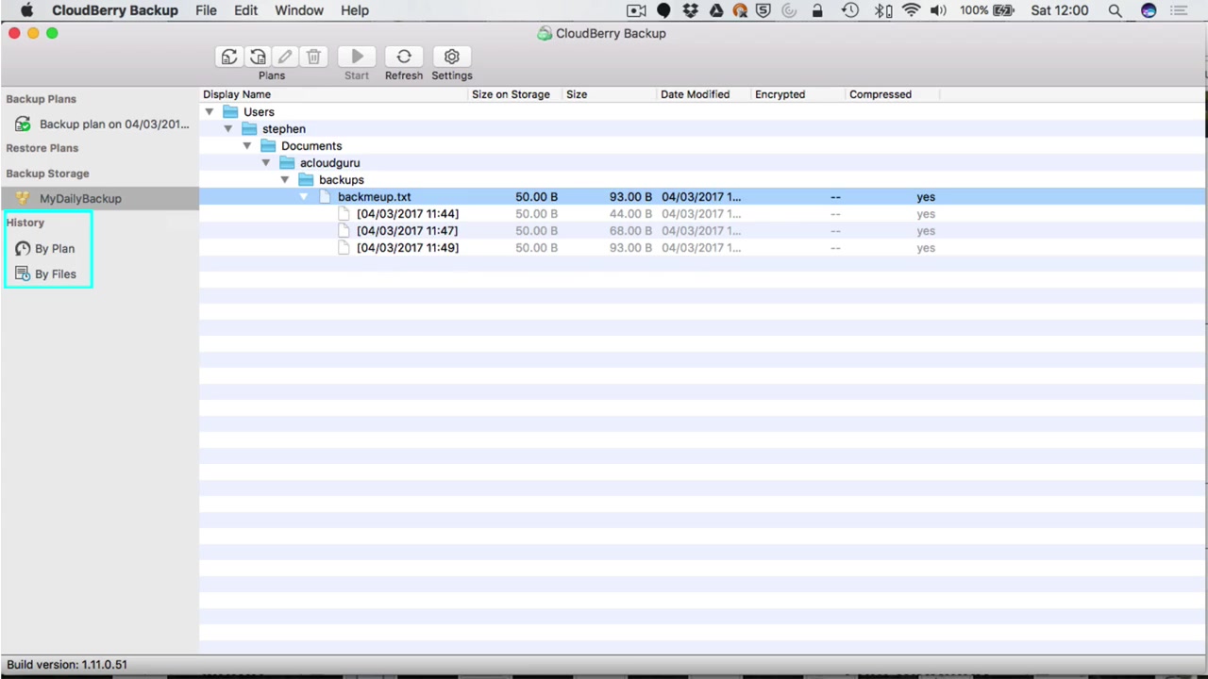
Task: Sort by the Size on Storage column header
Action: [x=515, y=94]
